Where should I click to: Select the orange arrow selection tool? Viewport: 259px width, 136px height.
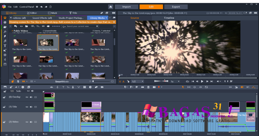[183, 87]
